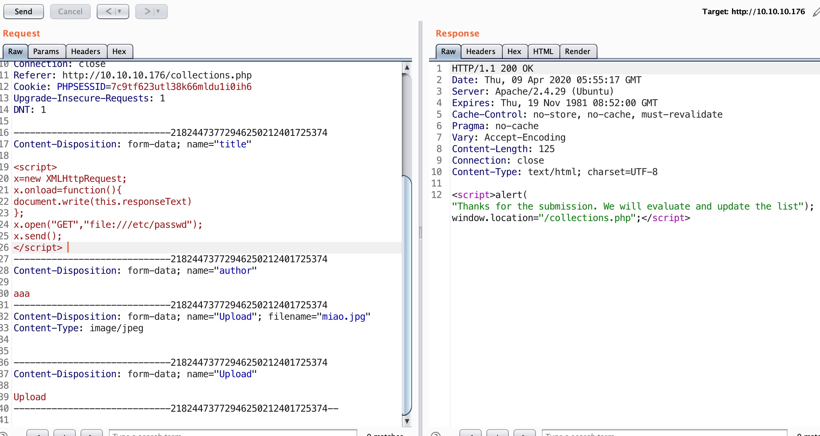The height and width of the screenshot is (436, 820).
Task: Click request scrollbar down arrow
Action: click(407, 421)
